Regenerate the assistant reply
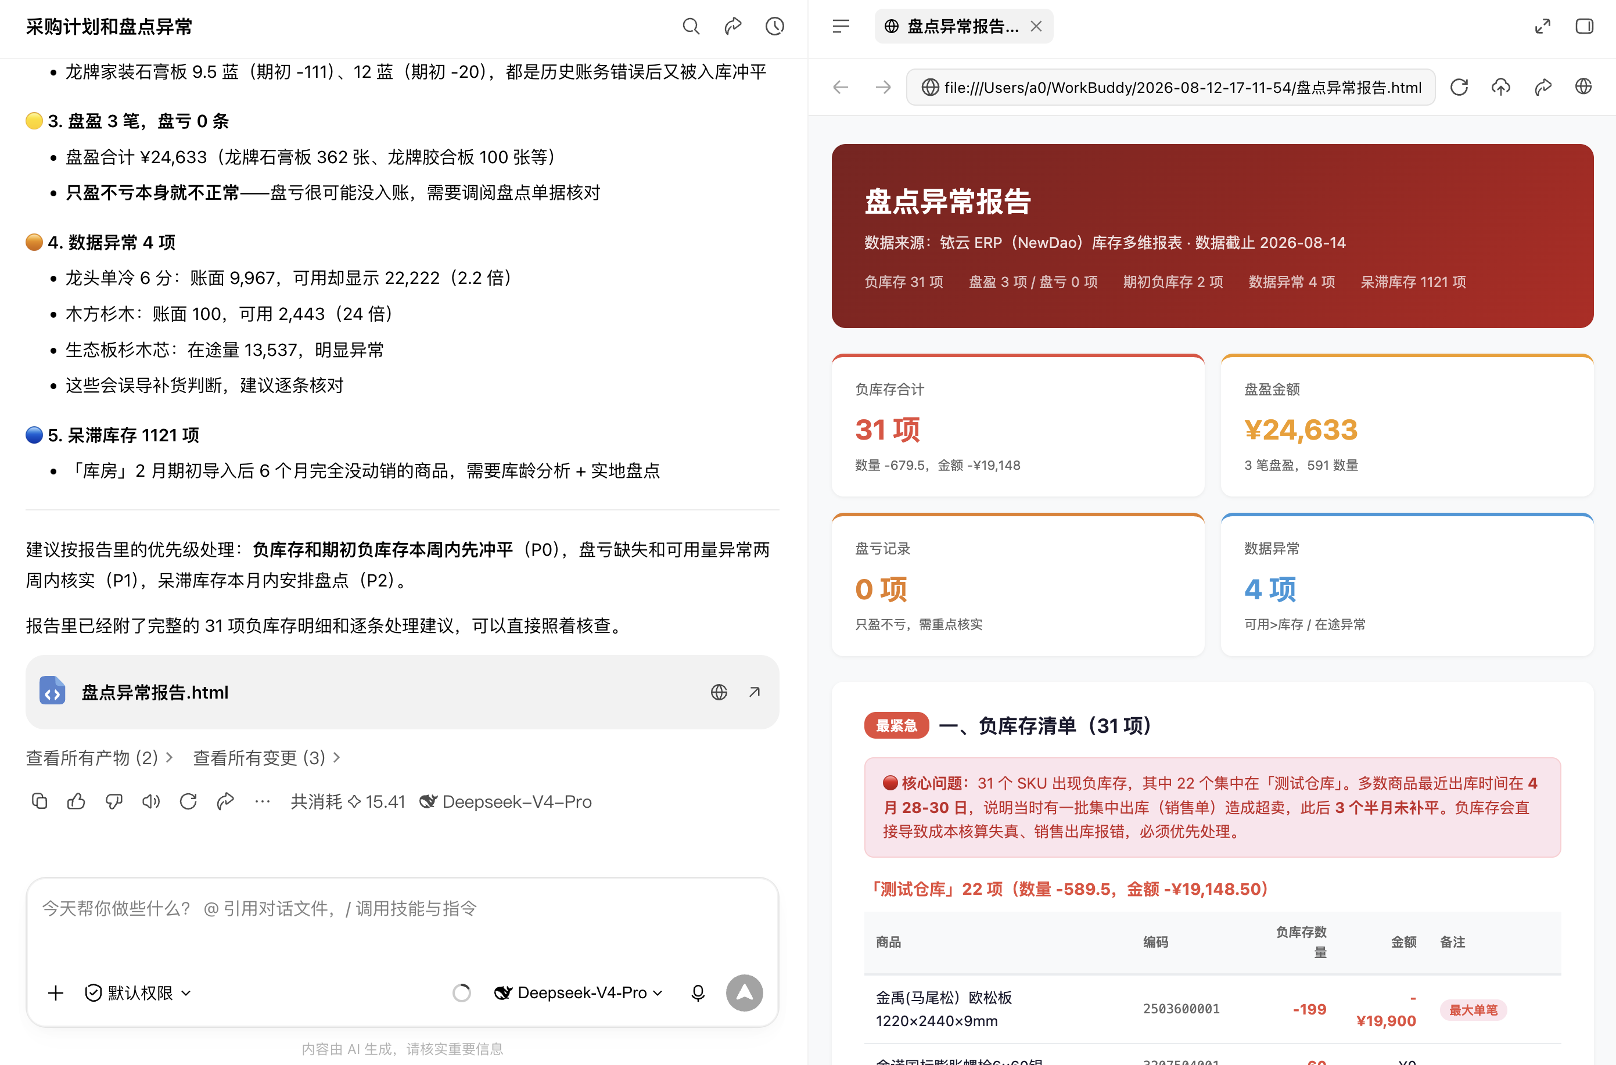 click(188, 801)
